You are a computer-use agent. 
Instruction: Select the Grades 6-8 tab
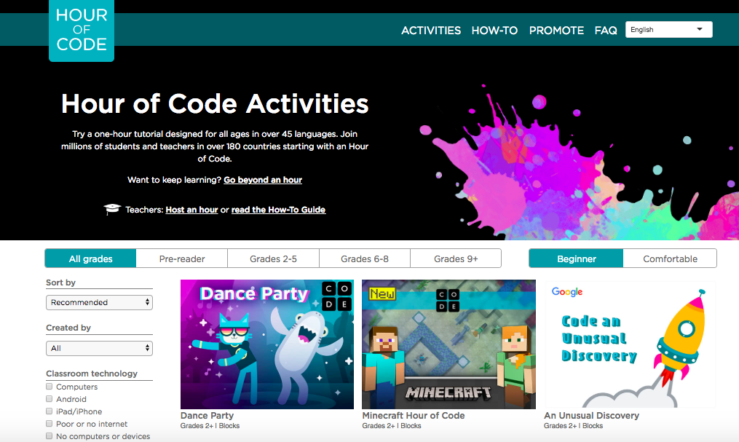[x=365, y=259]
